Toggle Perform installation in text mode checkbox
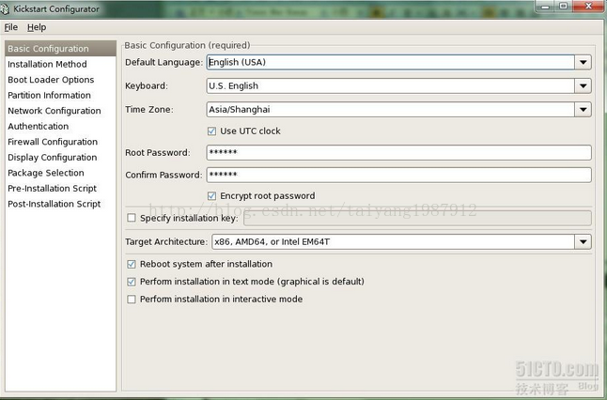This screenshot has width=607, height=400. click(132, 282)
